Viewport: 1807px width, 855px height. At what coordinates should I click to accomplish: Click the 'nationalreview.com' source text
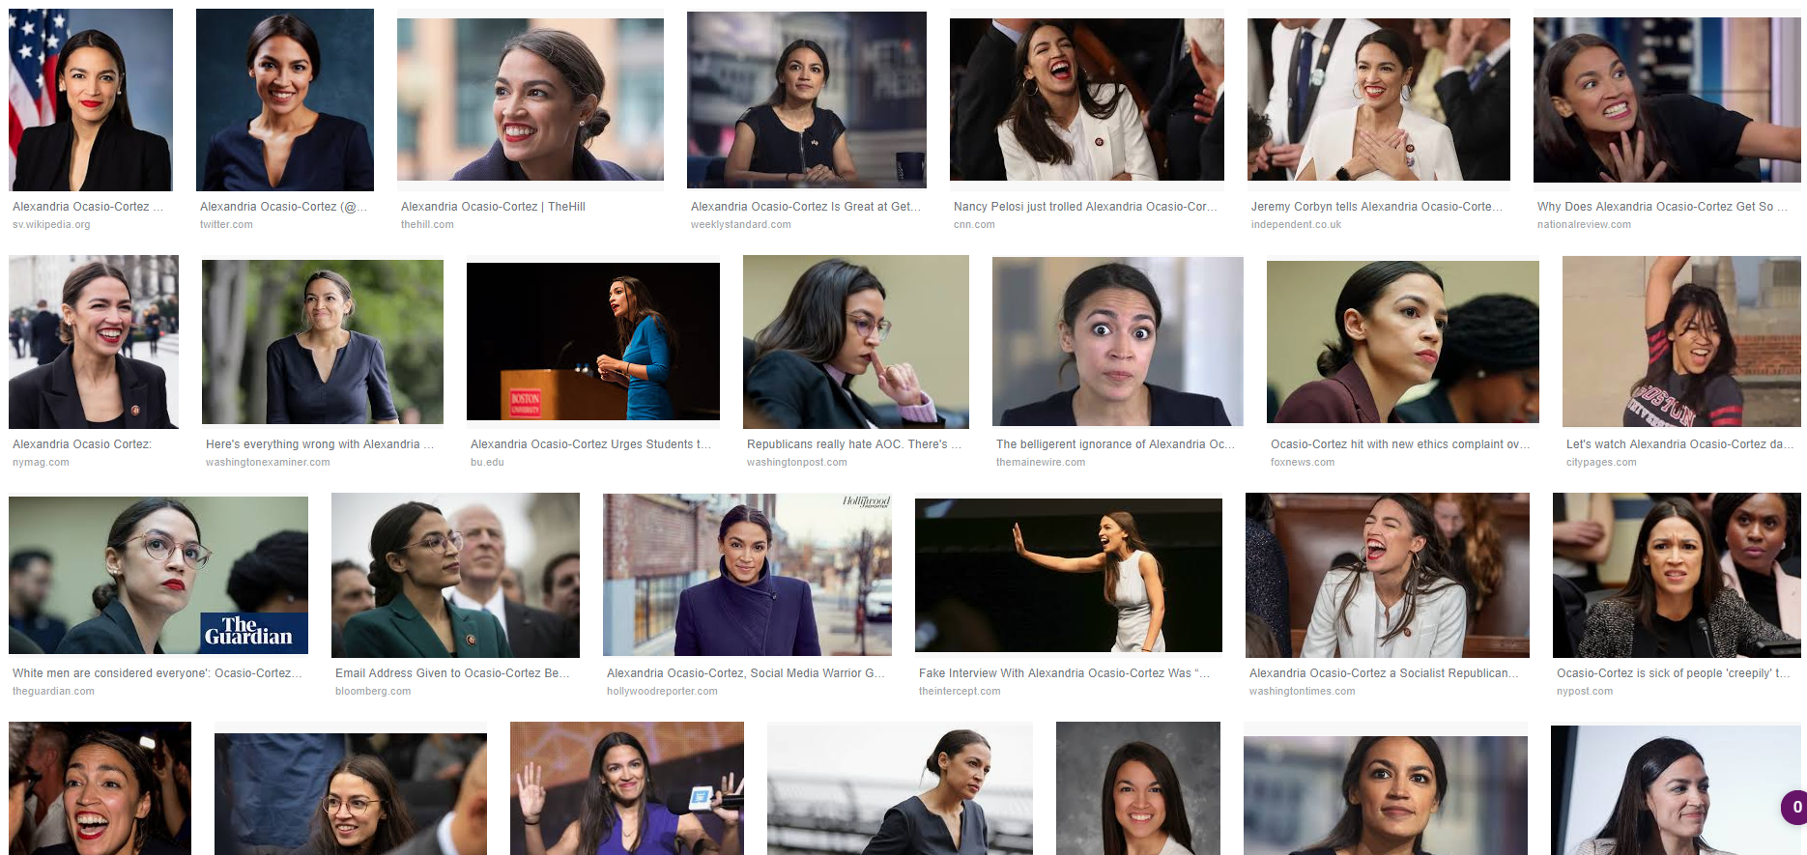(x=1584, y=225)
